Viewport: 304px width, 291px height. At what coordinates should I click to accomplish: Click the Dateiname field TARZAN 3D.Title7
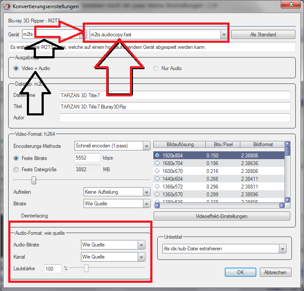pos(175,95)
